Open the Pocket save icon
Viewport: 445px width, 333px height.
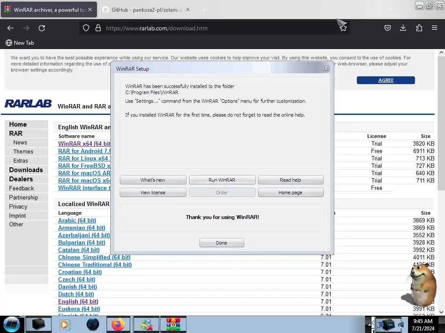click(387, 28)
